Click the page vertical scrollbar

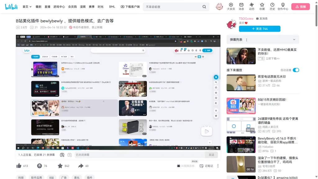[316, 16]
